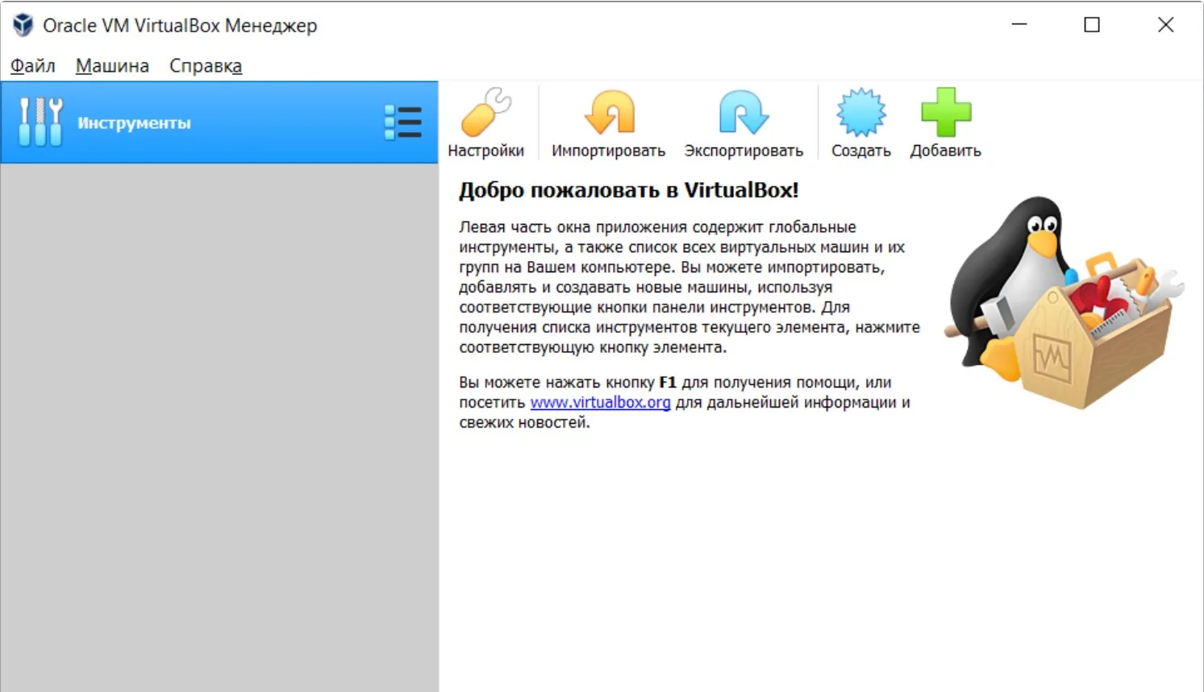Click the screwdriver and wrench tools icon
Screen dimensions: 1204x692
[40, 122]
